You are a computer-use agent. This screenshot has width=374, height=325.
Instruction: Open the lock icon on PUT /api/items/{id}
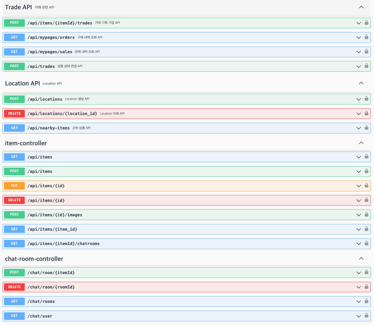tap(366, 186)
